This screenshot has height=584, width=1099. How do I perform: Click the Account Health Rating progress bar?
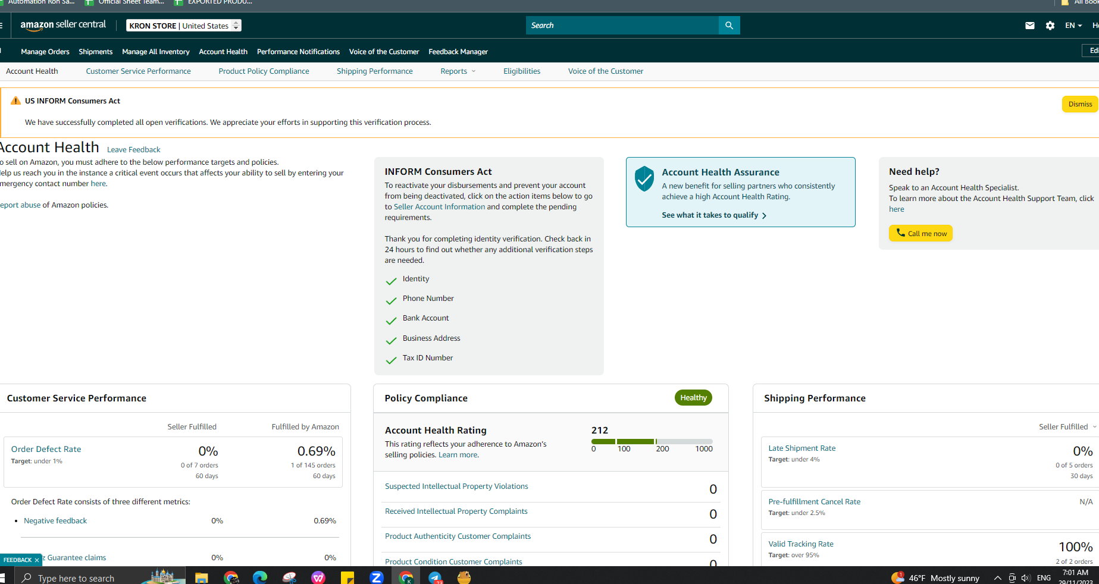coord(652,441)
